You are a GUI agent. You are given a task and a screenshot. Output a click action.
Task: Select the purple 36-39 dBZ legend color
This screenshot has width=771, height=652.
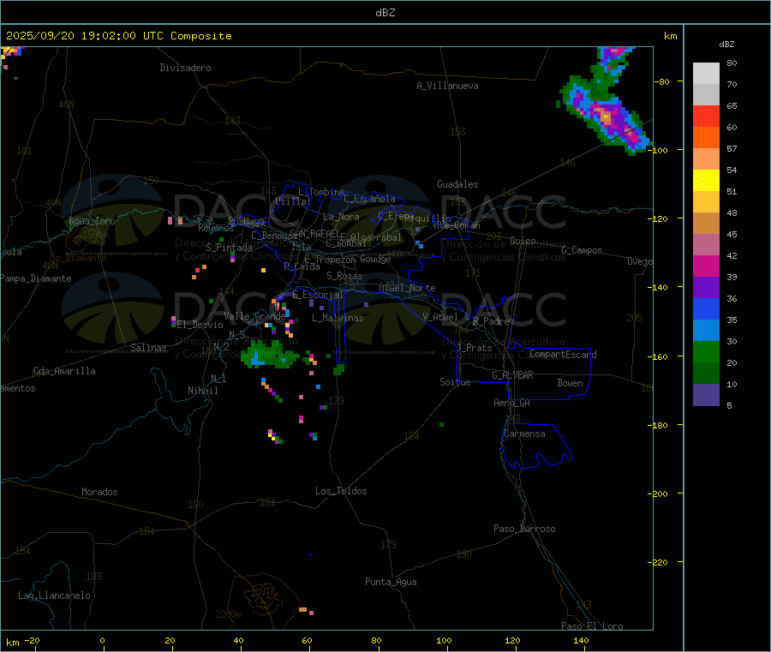706,288
